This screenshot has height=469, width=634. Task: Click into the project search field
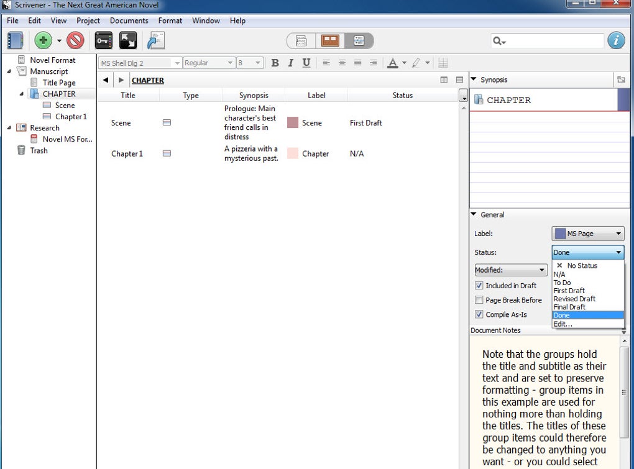point(554,41)
